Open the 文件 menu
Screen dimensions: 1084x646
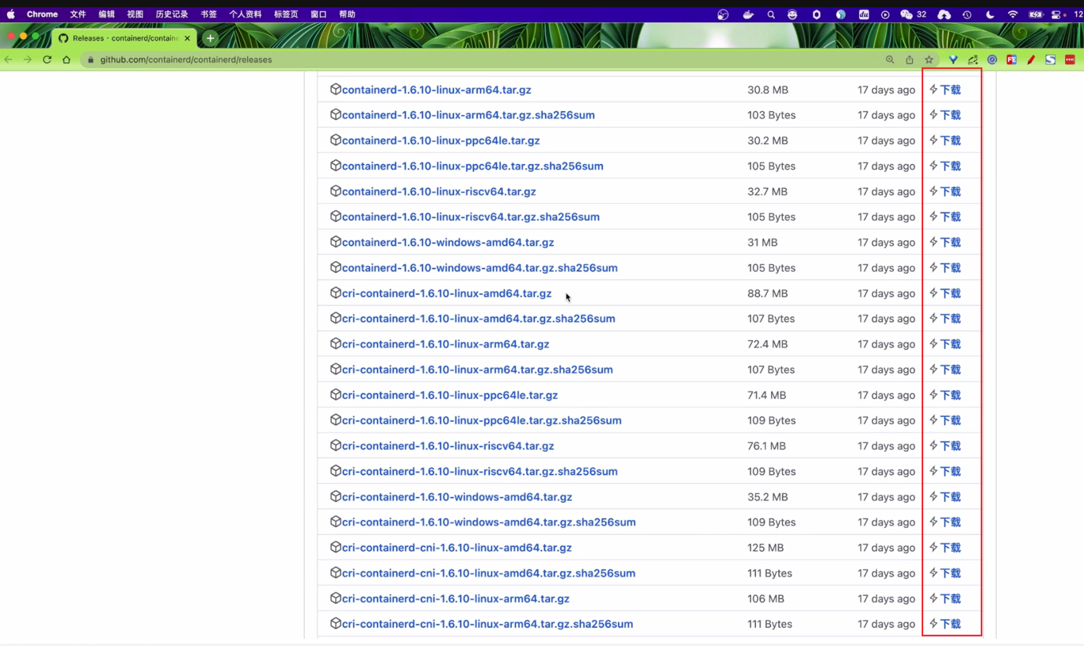pos(78,14)
